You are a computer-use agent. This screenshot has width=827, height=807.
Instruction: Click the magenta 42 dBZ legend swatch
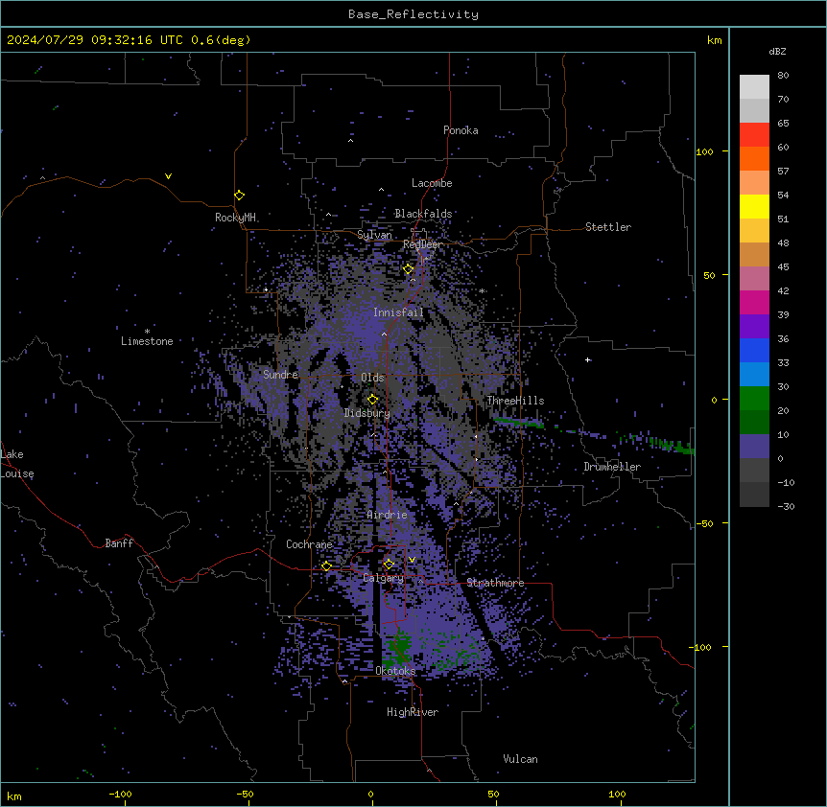tap(754, 302)
